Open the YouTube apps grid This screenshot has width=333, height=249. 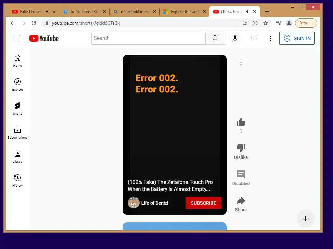tap(254, 38)
